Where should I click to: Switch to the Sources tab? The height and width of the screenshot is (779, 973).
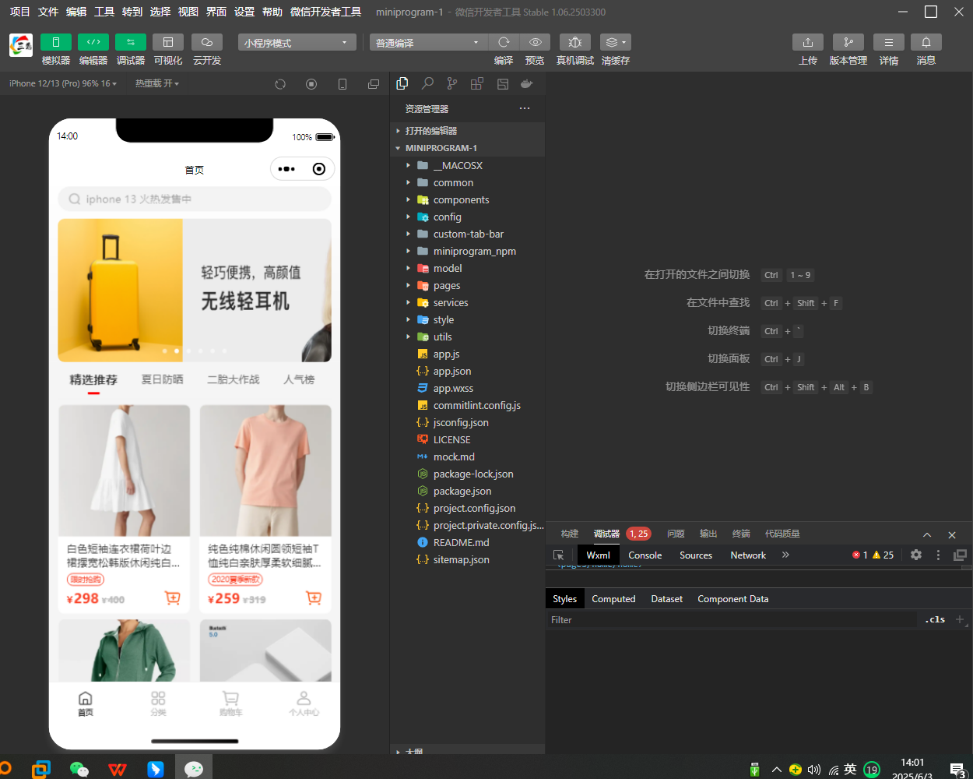click(696, 555)
